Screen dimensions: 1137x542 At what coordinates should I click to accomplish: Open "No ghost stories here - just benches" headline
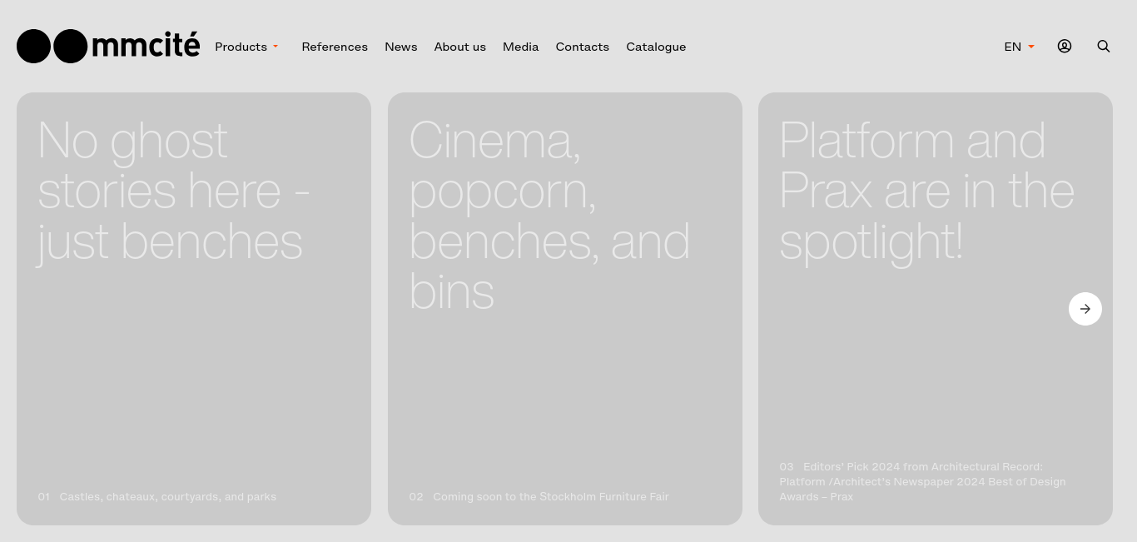pyautogui.click(x=173, y=192)
